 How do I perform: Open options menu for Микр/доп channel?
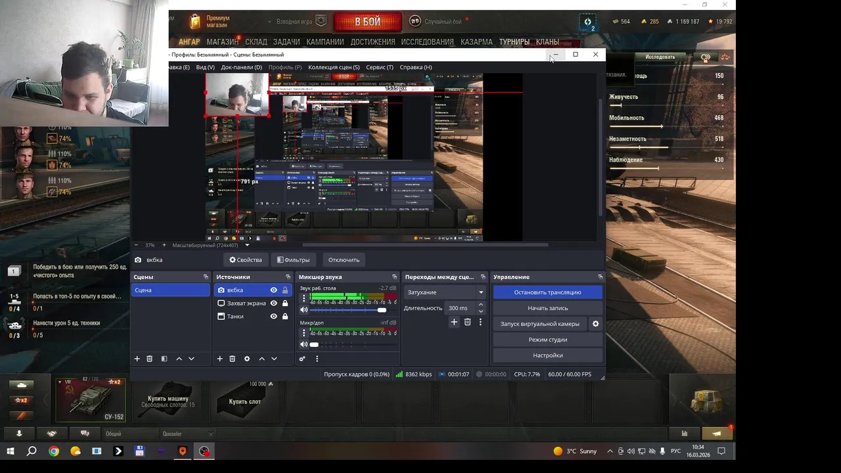pyautogui.click(x=304, y=333)
